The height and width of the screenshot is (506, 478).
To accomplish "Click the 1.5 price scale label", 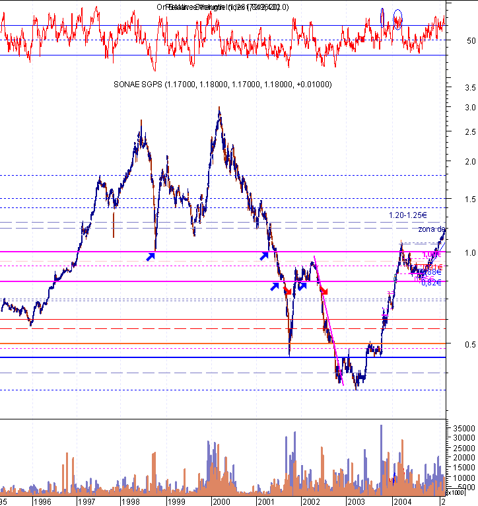I will tap(470, 199).
